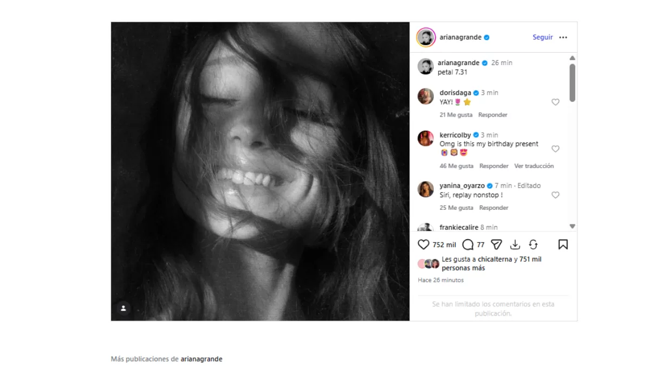The image size is (650, 366).
Task: Like dorisdaga's comment
Action: (x=555, y=102)
